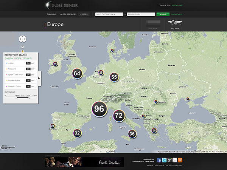This screenshot has width=227, height=170.
Task: Open the Check-Ins navigation tab
Action: coord(51,14)
